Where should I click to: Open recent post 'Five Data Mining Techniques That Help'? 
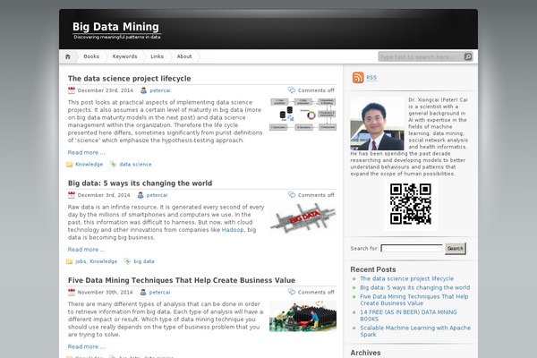click(x=414, y=300)
